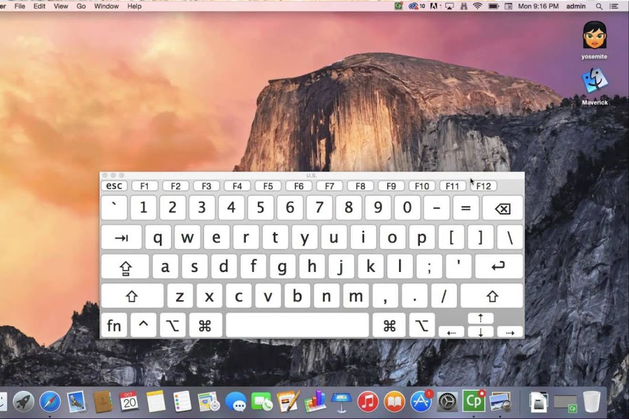
Task: Open Launchpad from the Dock
Action: (24, 402)
